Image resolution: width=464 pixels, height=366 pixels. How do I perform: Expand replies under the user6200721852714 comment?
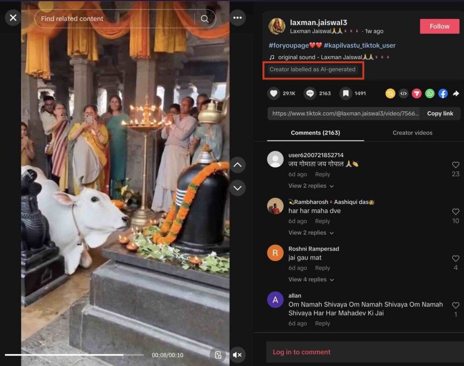click(x=311, y=186)
